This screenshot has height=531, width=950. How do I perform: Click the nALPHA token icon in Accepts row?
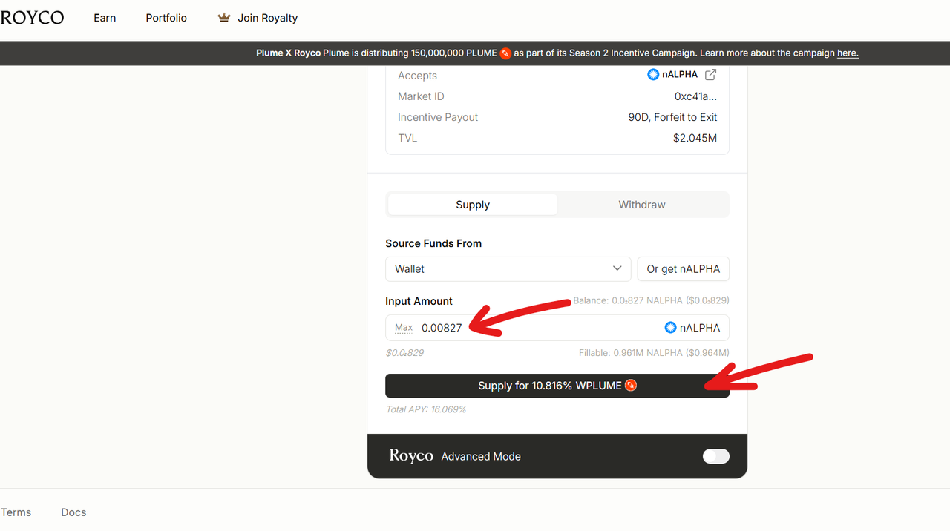[x=653, y=75]
